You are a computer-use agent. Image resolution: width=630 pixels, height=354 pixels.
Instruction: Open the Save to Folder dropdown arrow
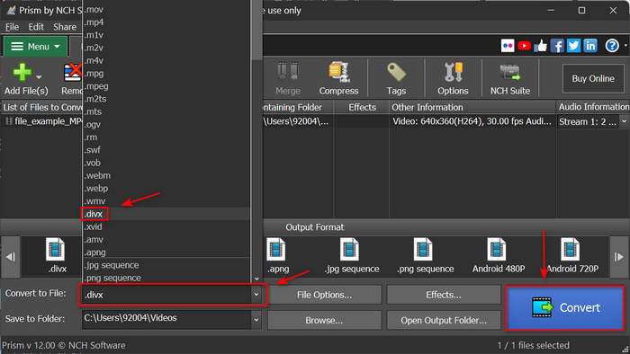pyautogui.click(x=256, y=320)
